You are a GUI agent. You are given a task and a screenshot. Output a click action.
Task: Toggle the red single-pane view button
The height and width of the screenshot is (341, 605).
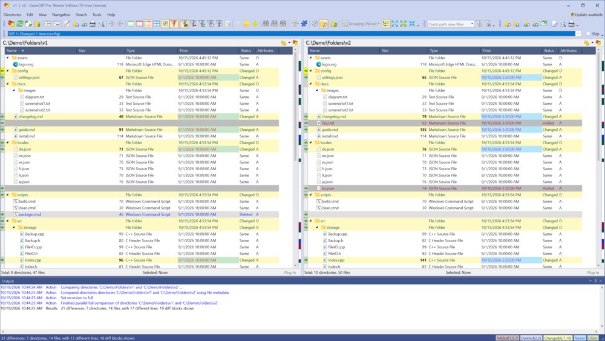tap(139, 24)
